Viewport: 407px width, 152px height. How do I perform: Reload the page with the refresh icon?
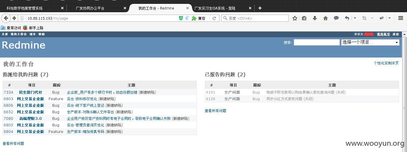click(214, 18)
